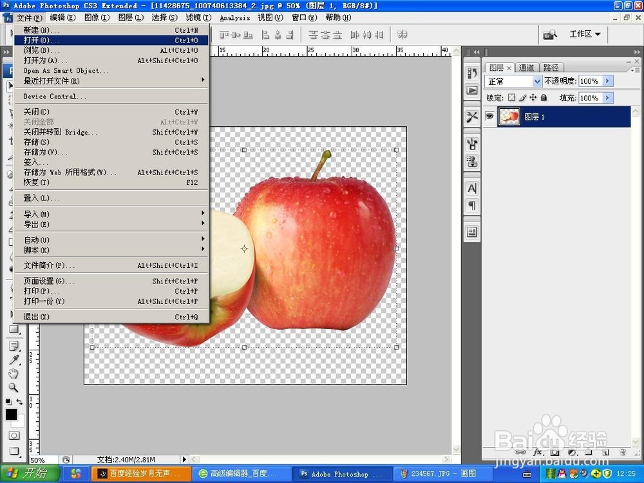Click align top edges icon

[224, 35]
